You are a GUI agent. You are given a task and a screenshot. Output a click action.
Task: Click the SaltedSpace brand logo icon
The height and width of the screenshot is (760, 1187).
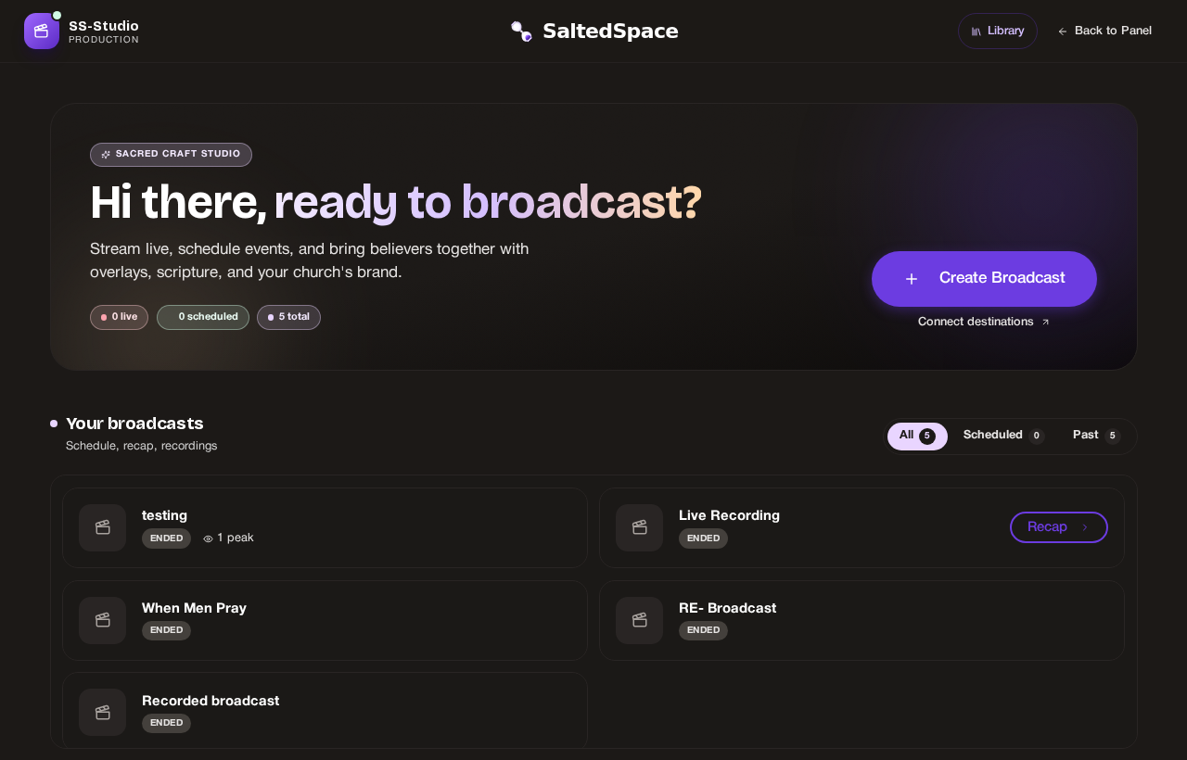(x=521, y=32)
